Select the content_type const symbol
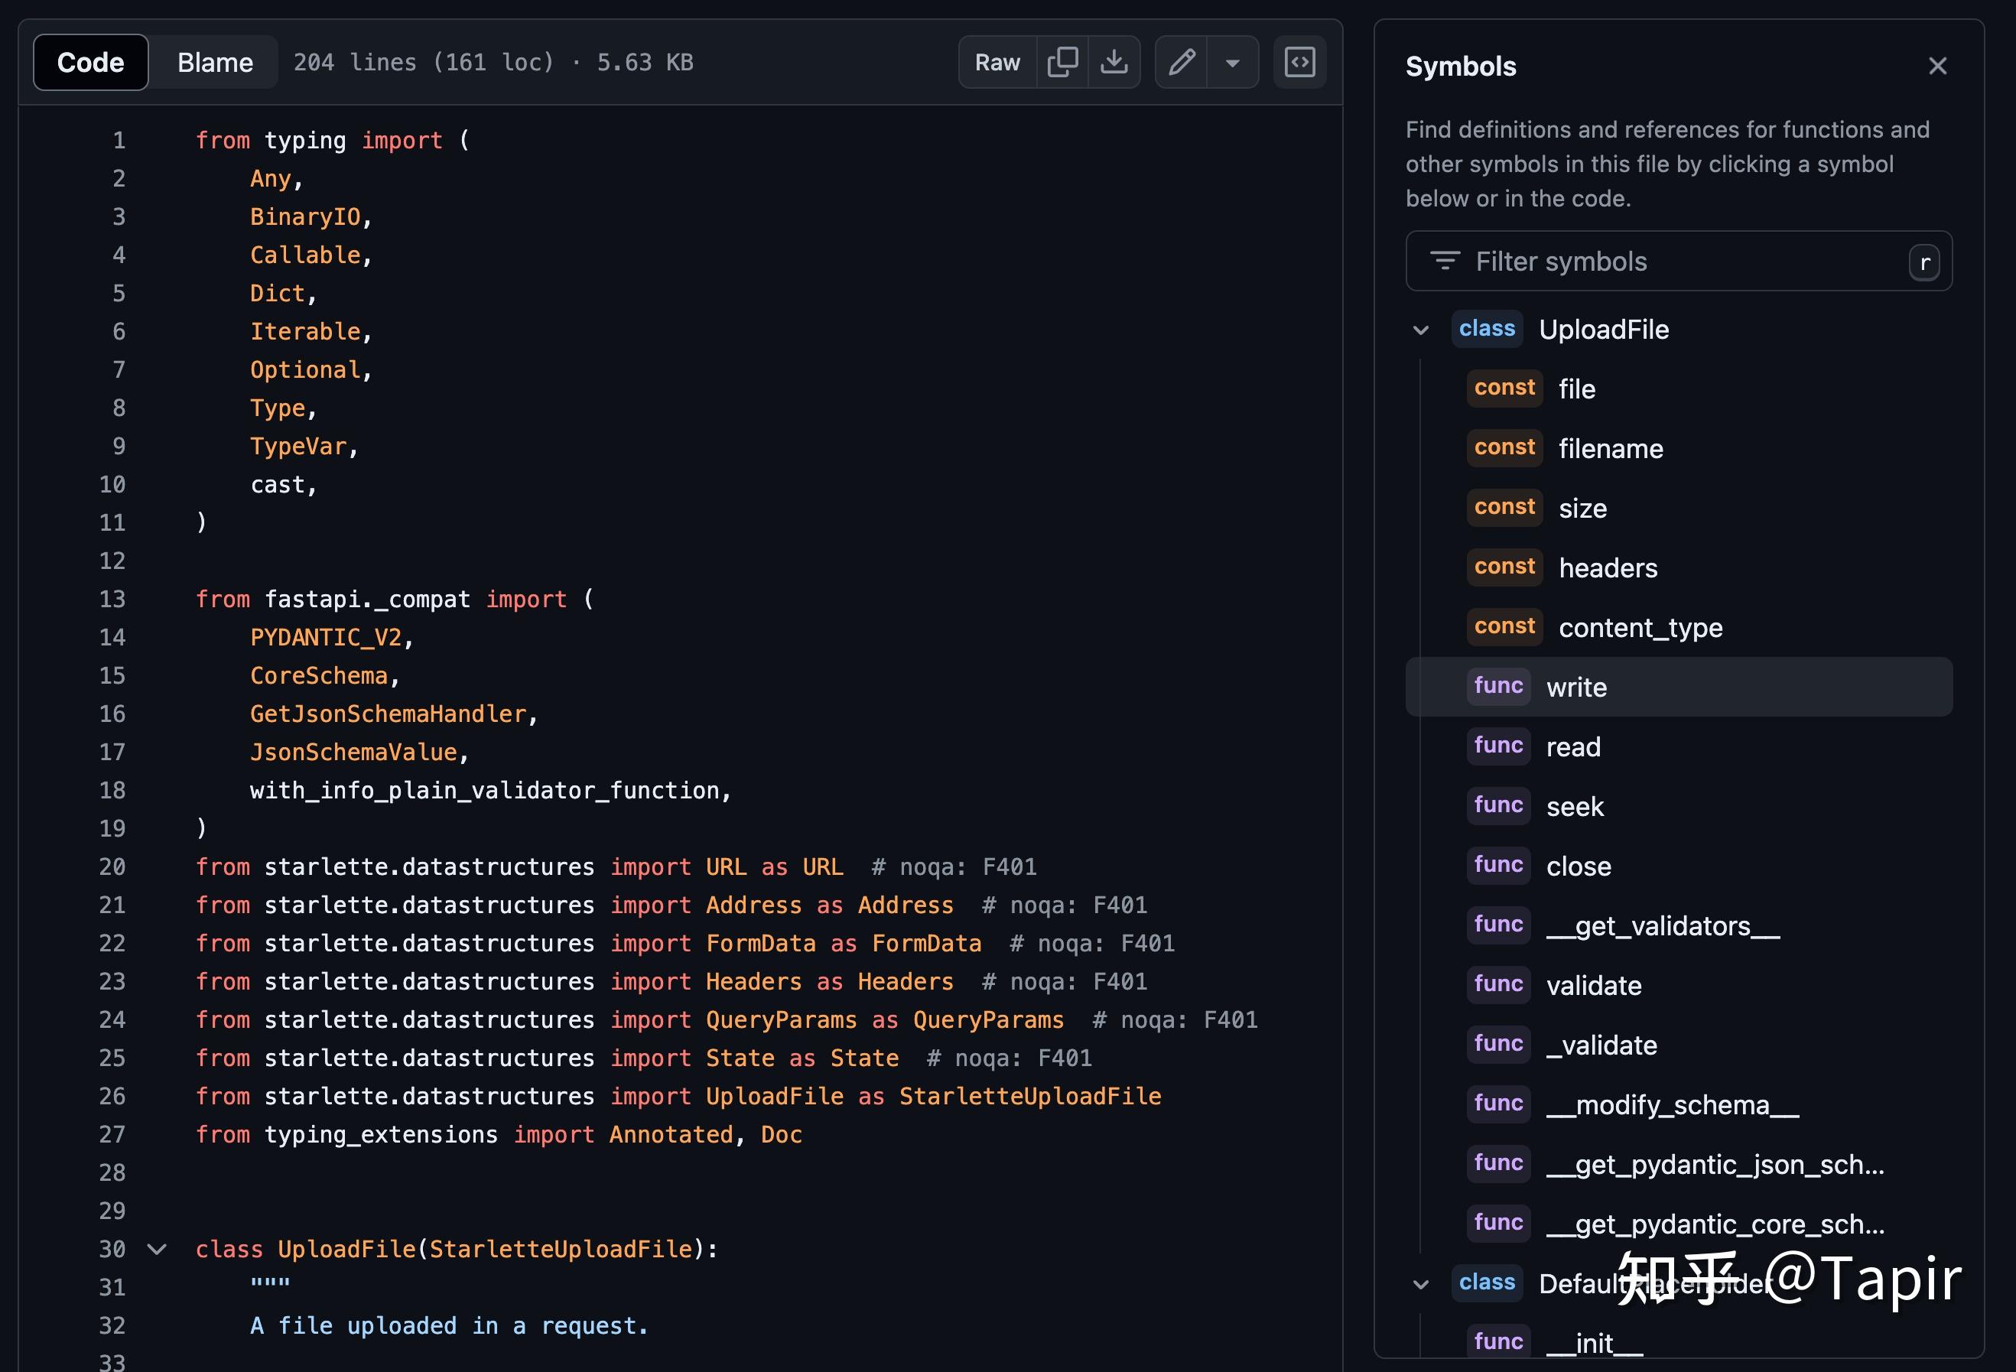The height and width of the screenshot is (1372, 2016). [x=1640, y=627]
